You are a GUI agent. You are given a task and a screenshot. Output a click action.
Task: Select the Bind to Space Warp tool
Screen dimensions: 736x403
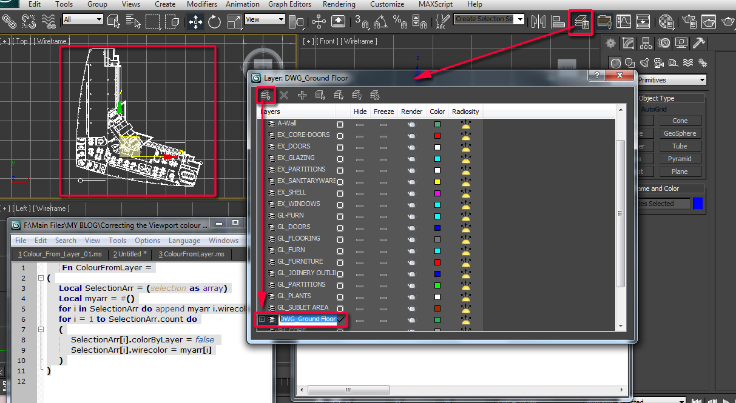pos(49,22)
